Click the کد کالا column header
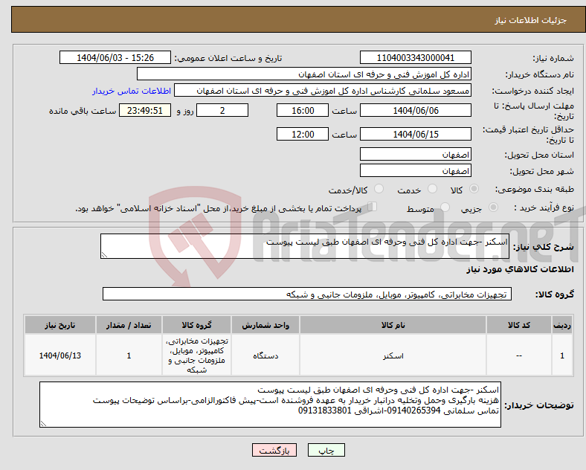Screen dimensions: 586x470 (x=519, y=325)
